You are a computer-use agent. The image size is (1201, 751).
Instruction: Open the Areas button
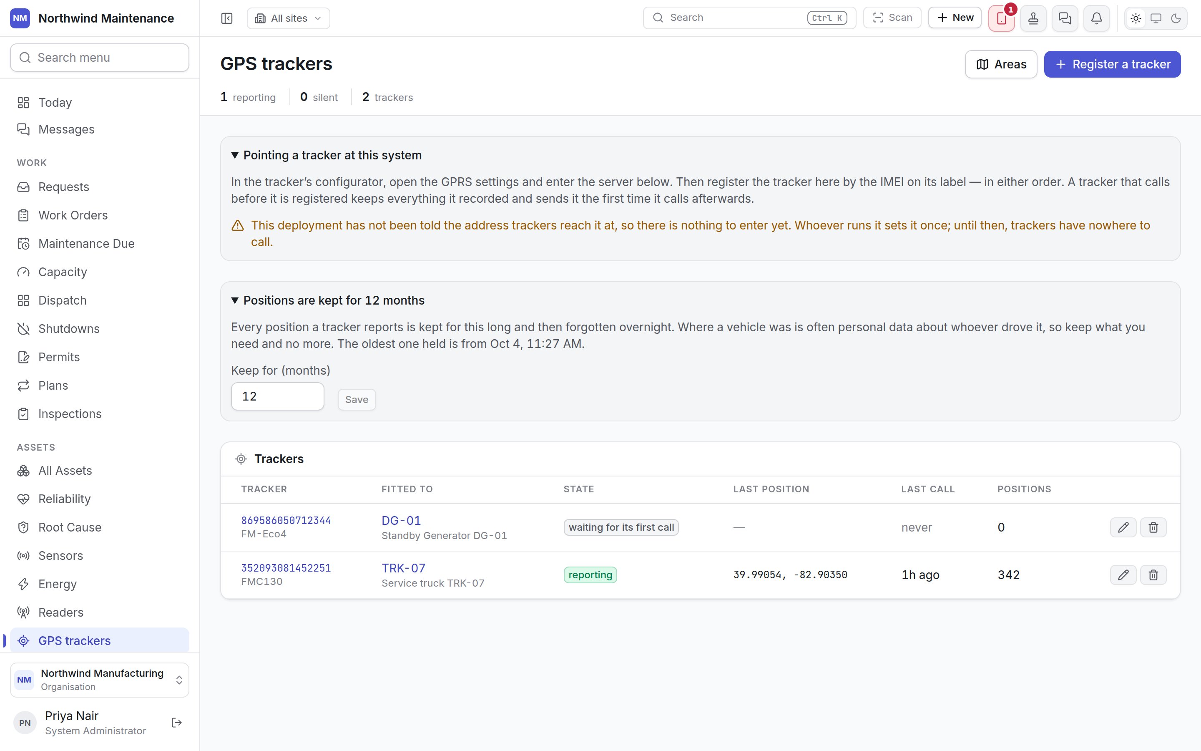point(1001,64)
